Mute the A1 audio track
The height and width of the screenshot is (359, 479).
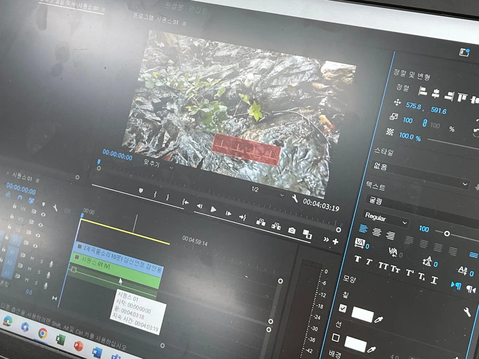[32, 258]
